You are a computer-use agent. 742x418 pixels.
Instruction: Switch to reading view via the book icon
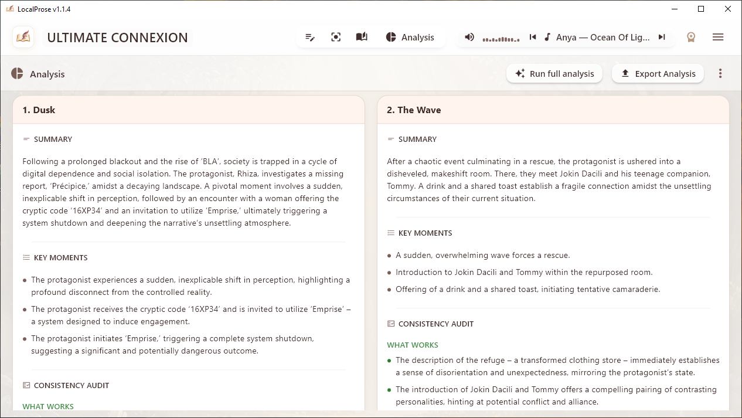(362, 36)
